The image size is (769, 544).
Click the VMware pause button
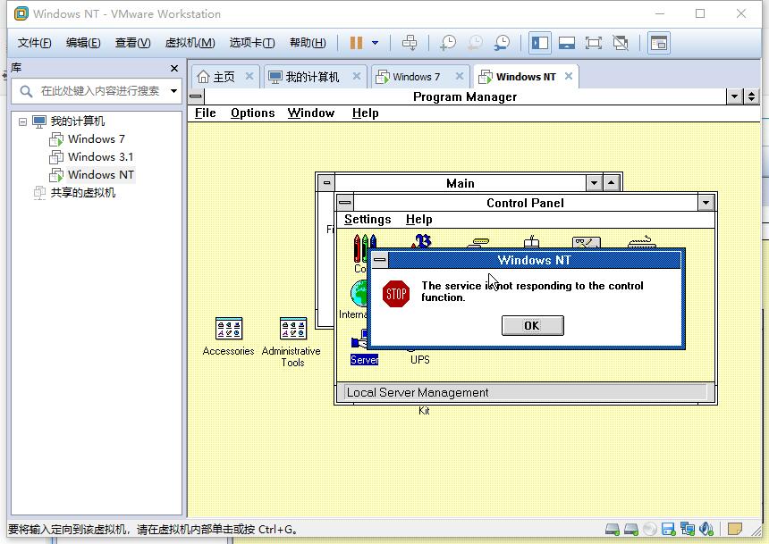[x=356, y=43]
